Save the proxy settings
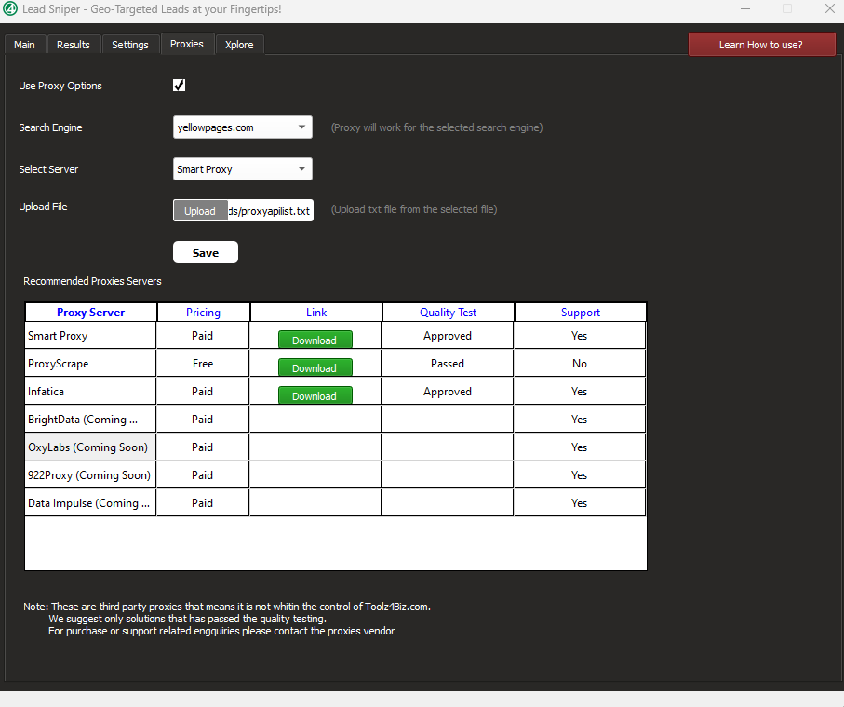This screenshot has height=707, width=844. click(205, 252)
